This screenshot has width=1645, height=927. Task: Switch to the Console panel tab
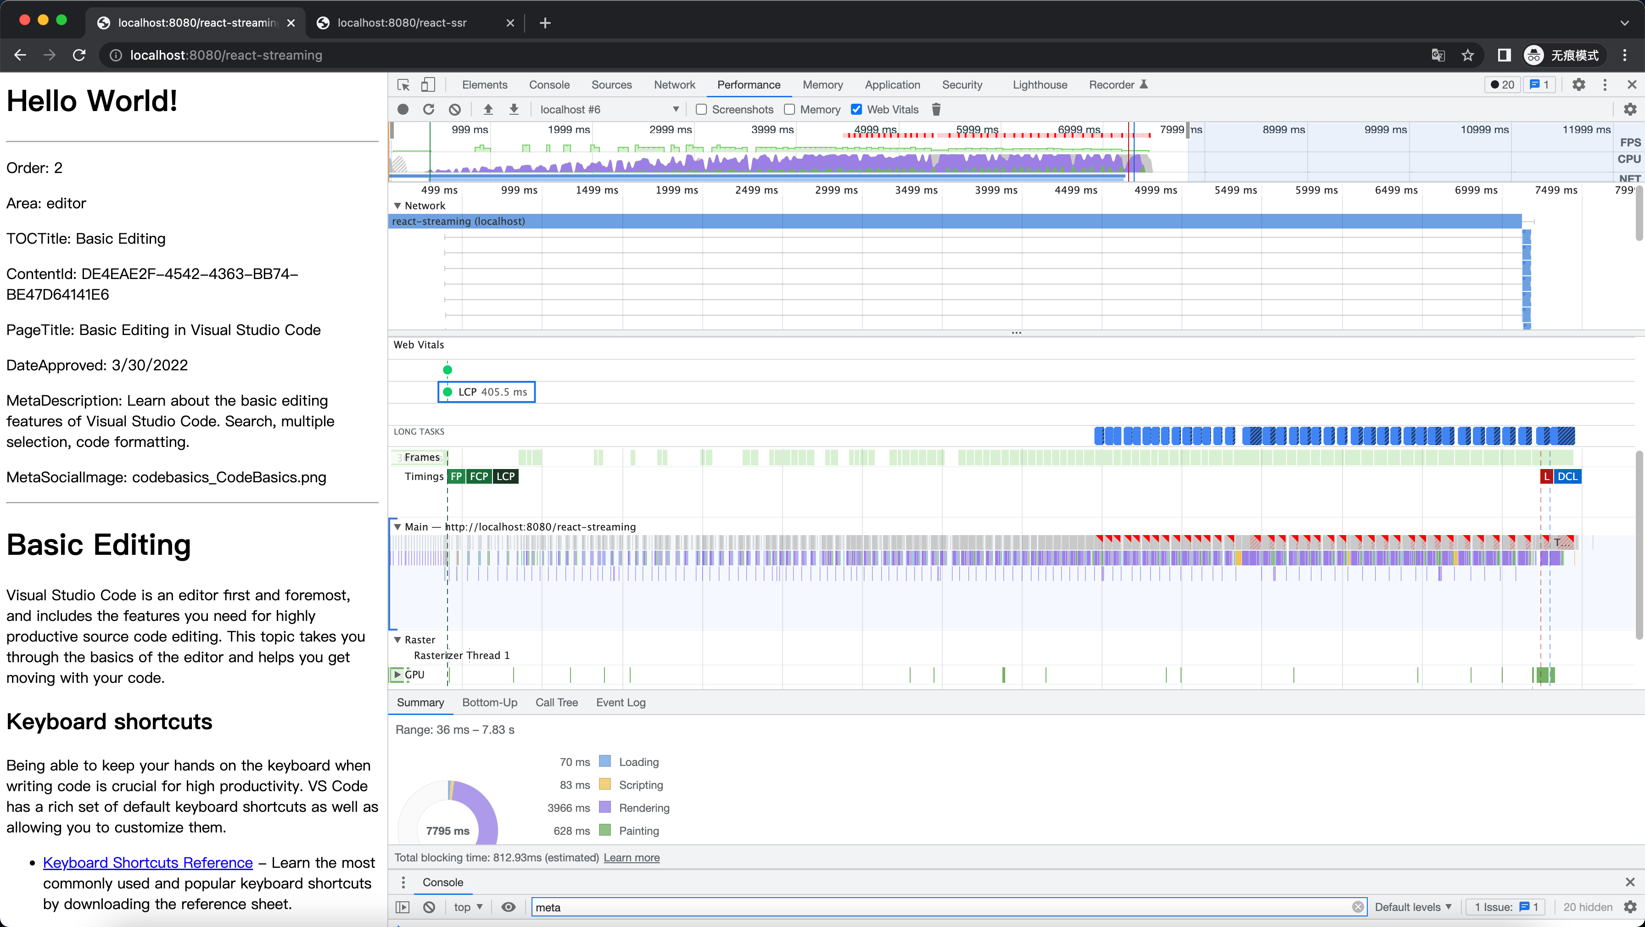tap(549, 85)
